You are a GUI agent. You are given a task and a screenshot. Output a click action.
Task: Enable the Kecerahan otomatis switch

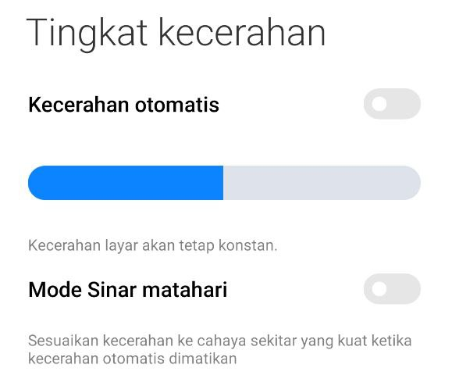pos(392,104)
